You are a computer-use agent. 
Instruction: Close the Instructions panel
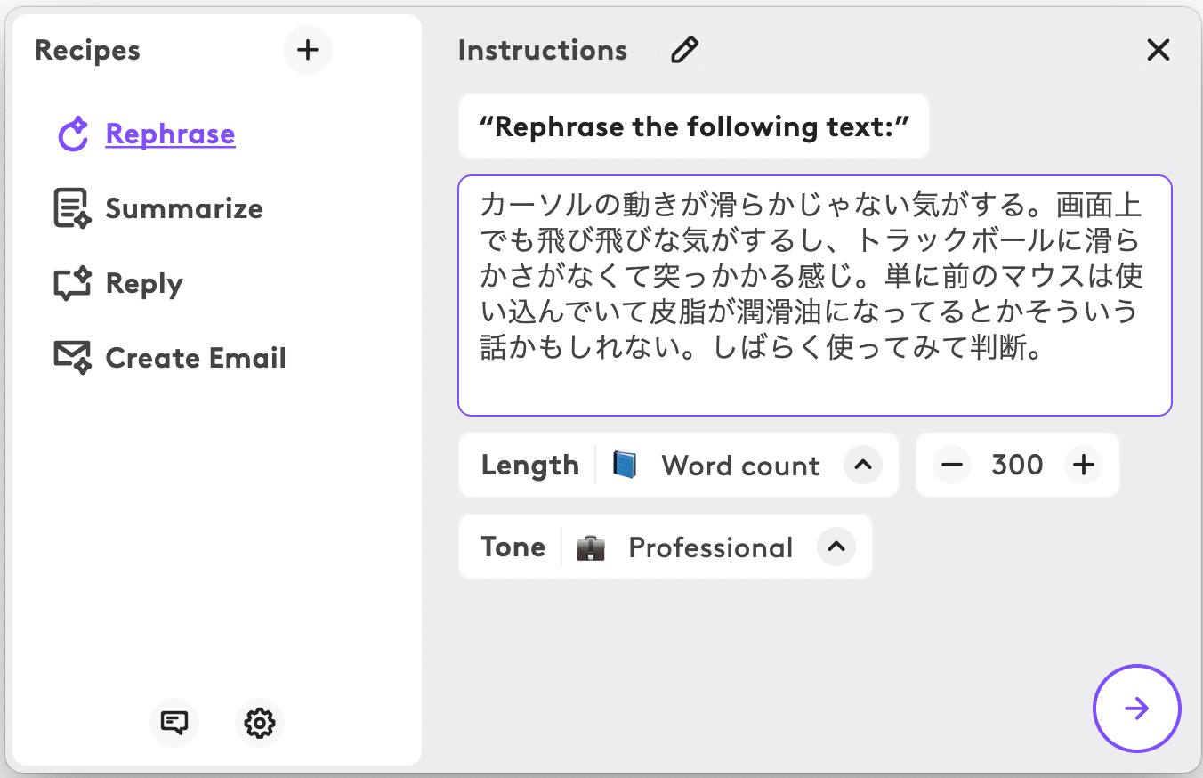coord(1158,51)
